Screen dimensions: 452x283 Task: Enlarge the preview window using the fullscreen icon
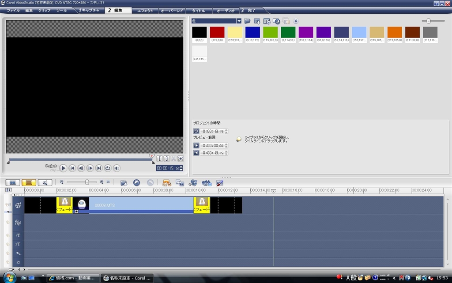[181, 158]
